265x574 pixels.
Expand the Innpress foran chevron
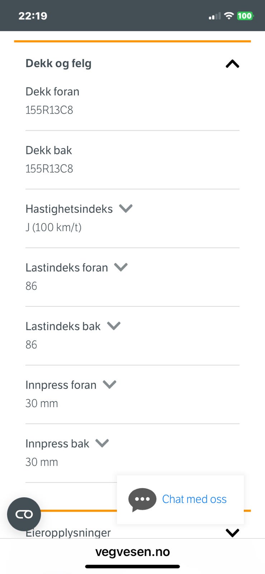(109, 385)
